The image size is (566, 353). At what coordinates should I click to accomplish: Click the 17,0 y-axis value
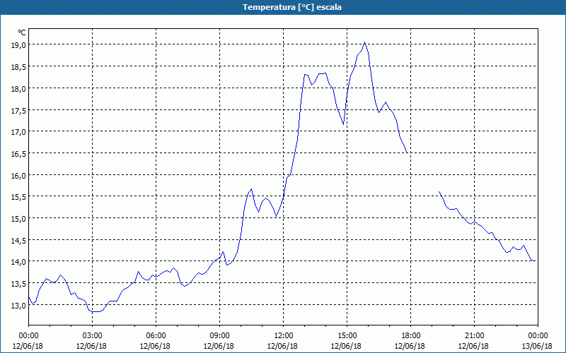pyautogui.click(x=19, y=132)
